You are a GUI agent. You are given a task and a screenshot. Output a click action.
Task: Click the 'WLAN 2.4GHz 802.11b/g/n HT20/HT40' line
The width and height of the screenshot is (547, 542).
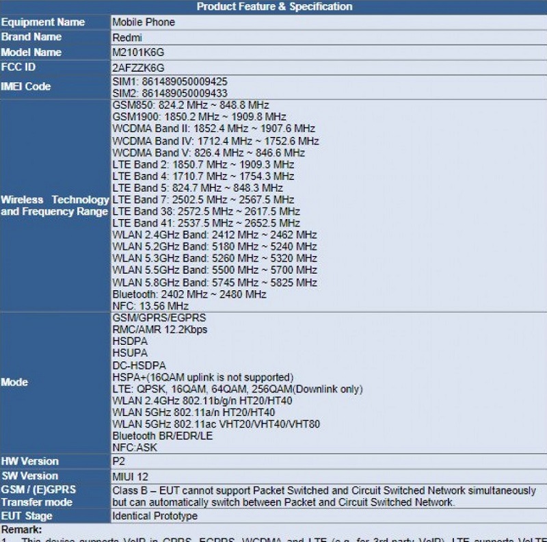(202, 401)
